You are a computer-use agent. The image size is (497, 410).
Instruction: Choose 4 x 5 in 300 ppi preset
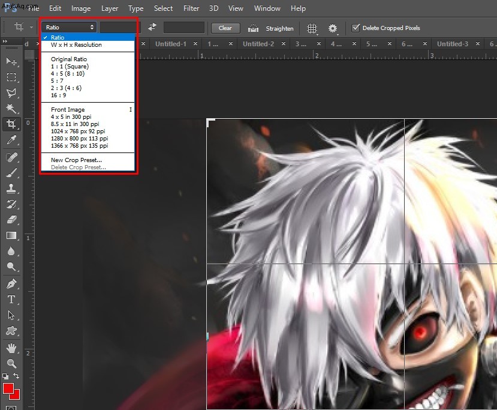(88, 117)
